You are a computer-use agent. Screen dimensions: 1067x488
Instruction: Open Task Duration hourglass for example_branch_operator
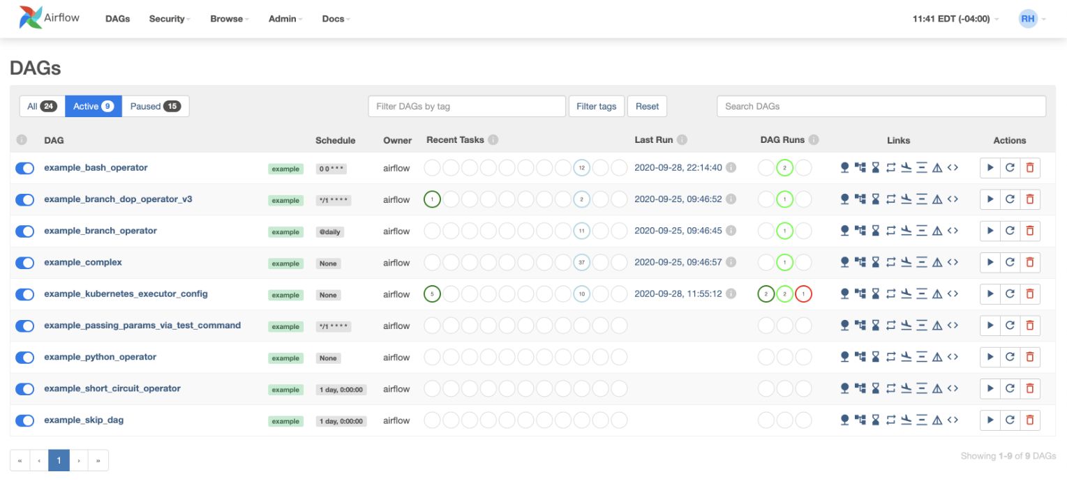tap(875, 231)
